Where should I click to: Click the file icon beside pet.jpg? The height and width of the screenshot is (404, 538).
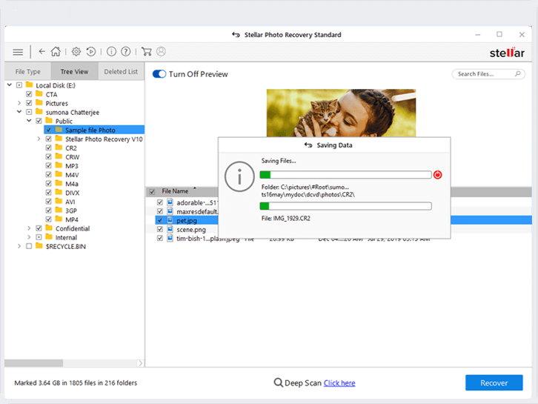coord(170,220)
